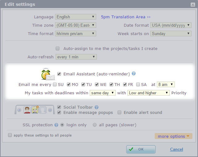Select SSL login only radio button

point(62,125)
